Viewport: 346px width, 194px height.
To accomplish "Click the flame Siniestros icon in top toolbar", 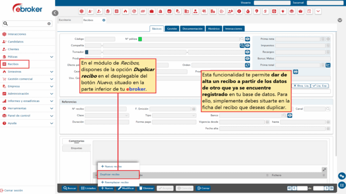I will coord(125,11).
